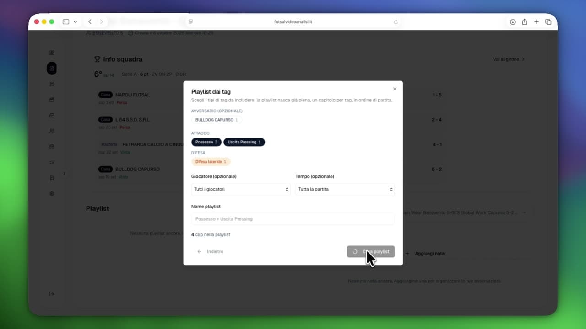Toggle the BULLDOG CAPURSO opponent tag
Image resolution: width=586 pixels, height=329 pixels.
217,120
